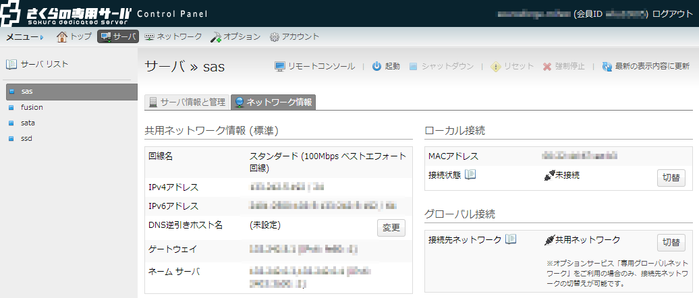699x298 pixels.
Task: Open the アカウント settings menu
Action: pyautogui.click(x=294, y=36)
